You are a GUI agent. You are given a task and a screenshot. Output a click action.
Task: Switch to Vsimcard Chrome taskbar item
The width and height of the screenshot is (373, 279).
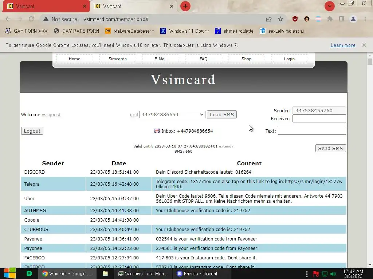coord(67,274)
